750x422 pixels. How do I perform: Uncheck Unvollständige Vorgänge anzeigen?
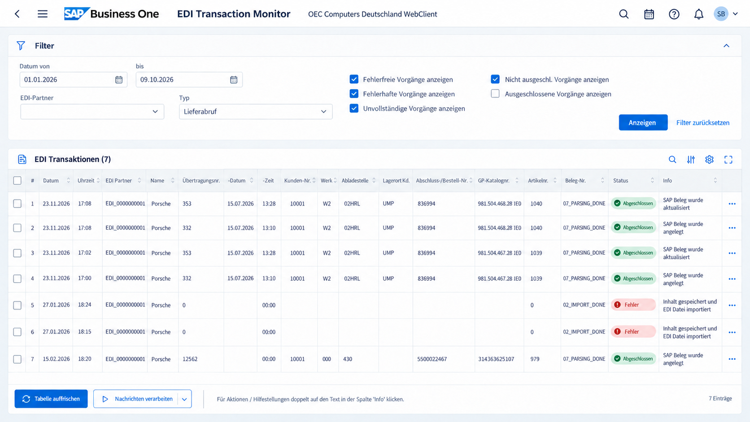coord(354,108)
